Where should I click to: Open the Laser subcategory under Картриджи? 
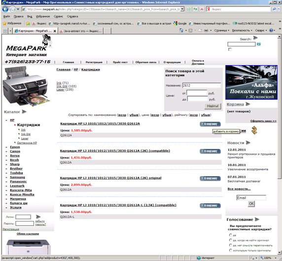click(25, 139)
